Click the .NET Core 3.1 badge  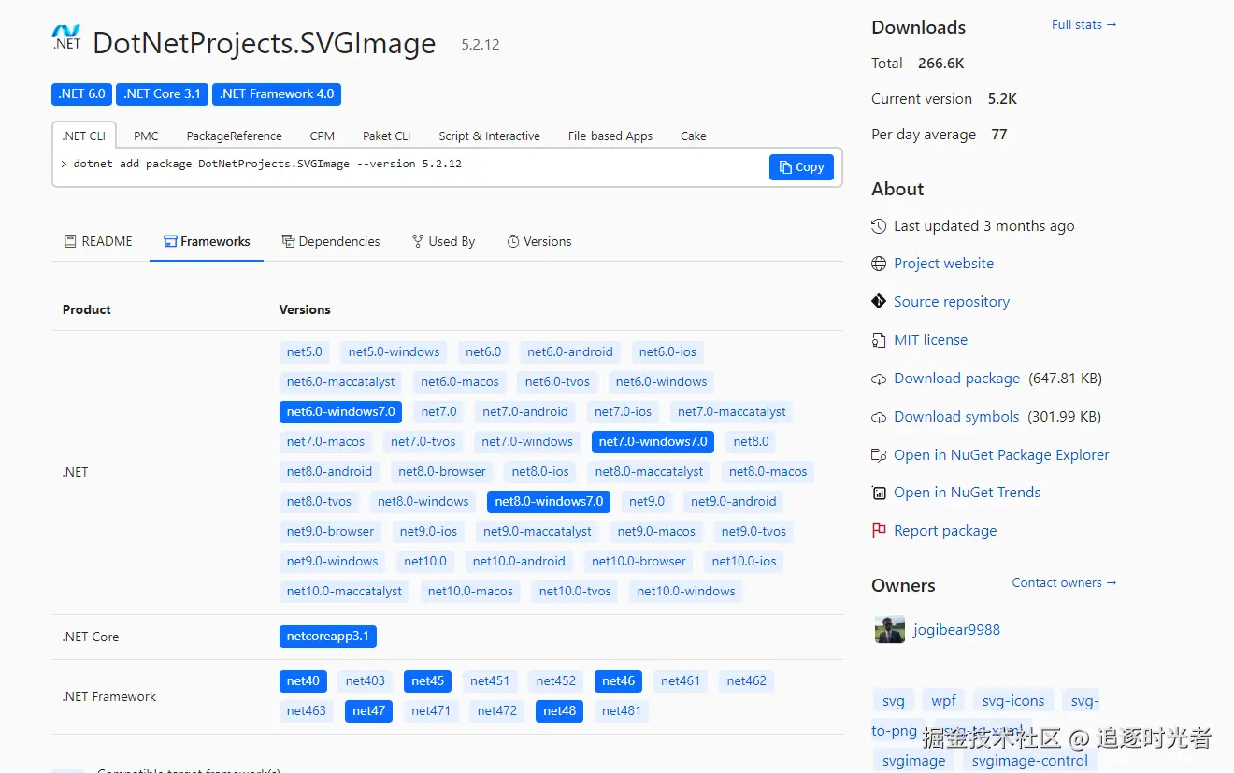pyautogui.click(x=162, y=93)
